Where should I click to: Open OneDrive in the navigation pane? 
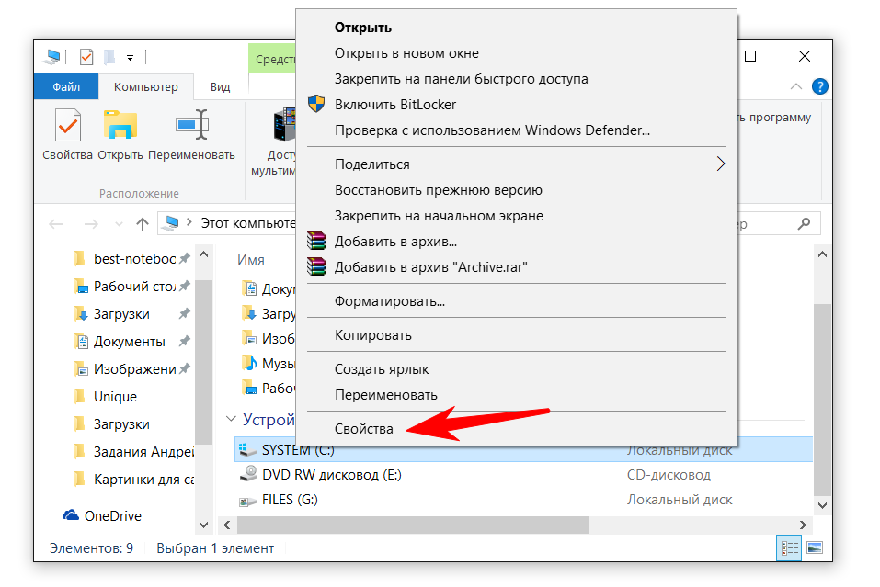[112, 516]
